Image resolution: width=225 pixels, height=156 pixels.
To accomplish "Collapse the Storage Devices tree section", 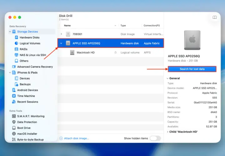I will (10, 32).
